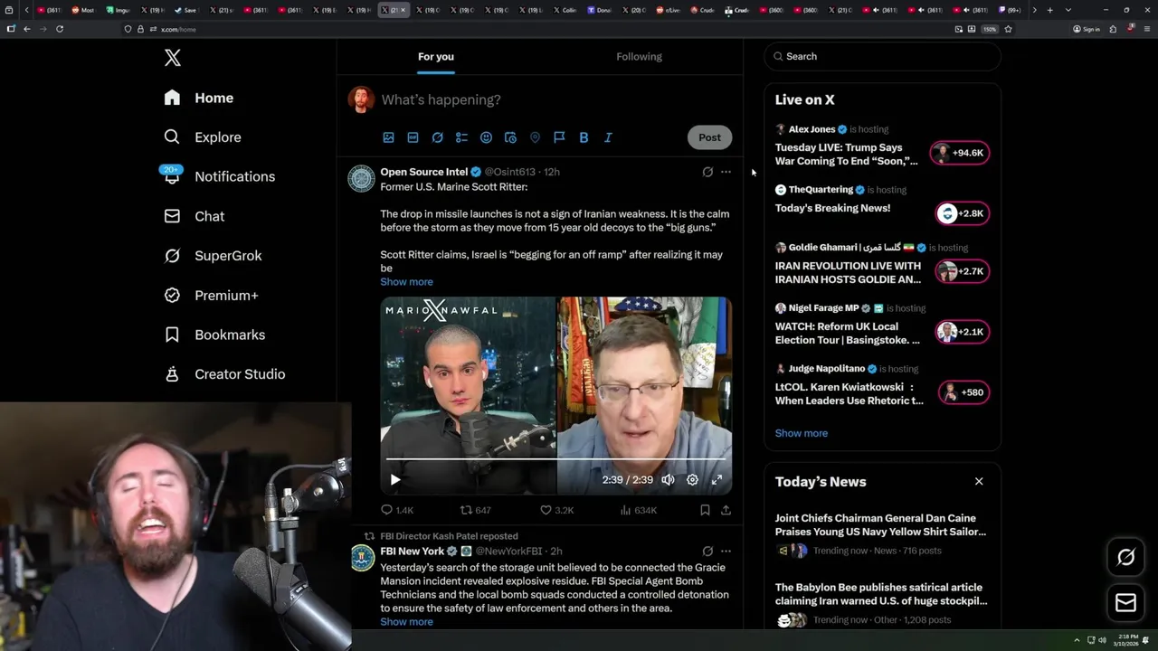The height and width of the screenshot is (651, 1158).
Task: Open the FBI New York account name
Action: [x=412, y=551]
